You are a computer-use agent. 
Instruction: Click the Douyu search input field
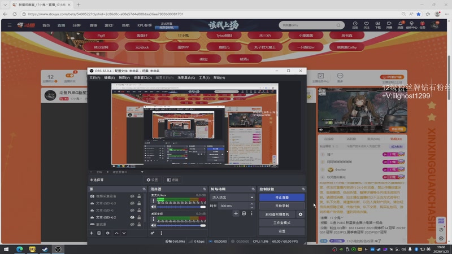click(x=308, y=25)
